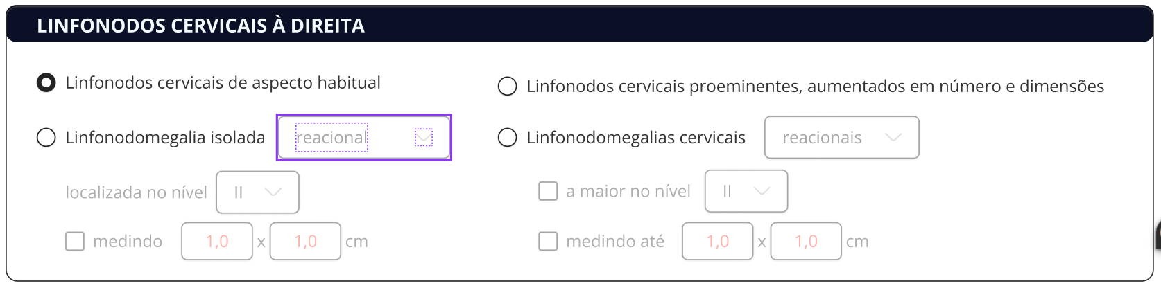Click chevron arrow of 'reacionais' combo box

coord(893,138)
